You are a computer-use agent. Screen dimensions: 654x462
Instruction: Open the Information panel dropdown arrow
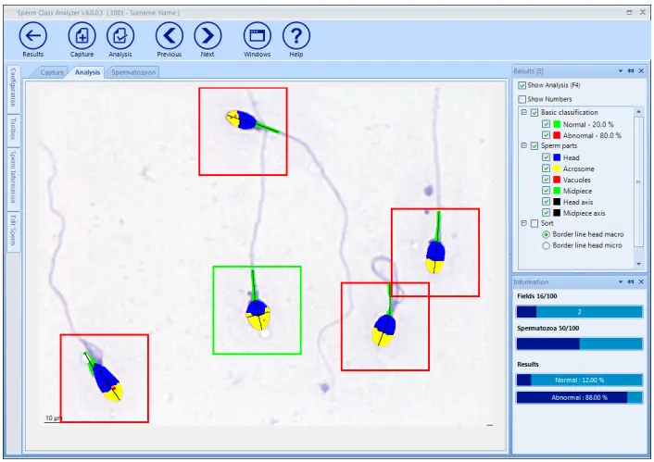point(621,282)
